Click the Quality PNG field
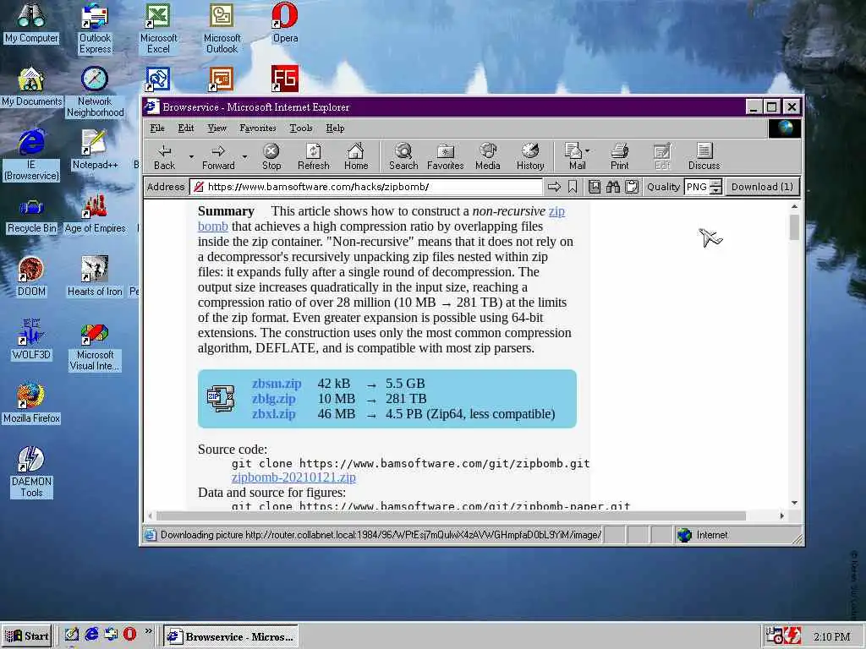The width and height of the screenshot is (866, 649). pos(697,187)
